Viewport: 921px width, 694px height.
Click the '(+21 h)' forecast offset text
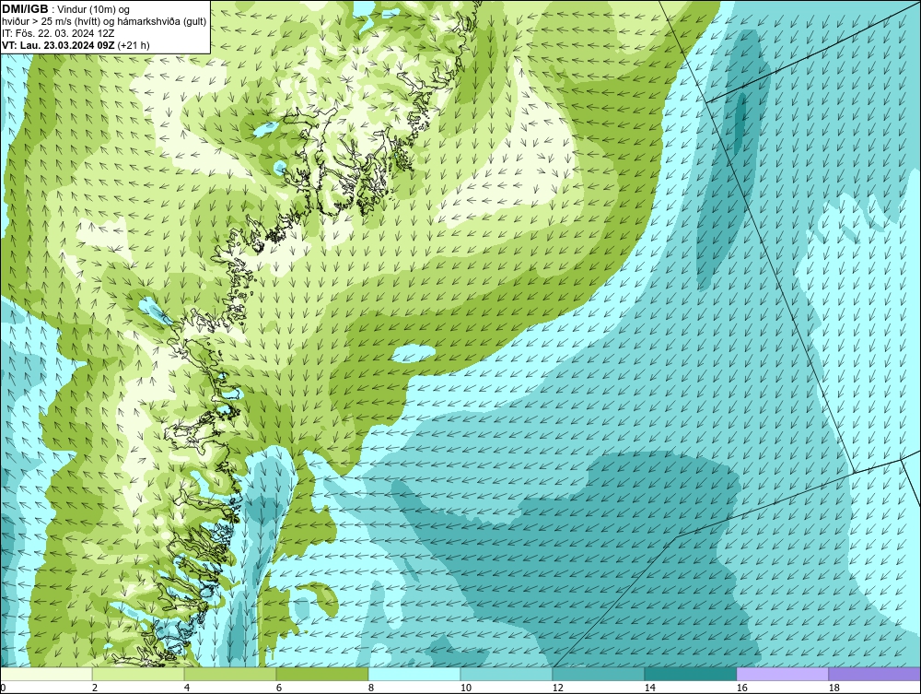click(134, 44)
